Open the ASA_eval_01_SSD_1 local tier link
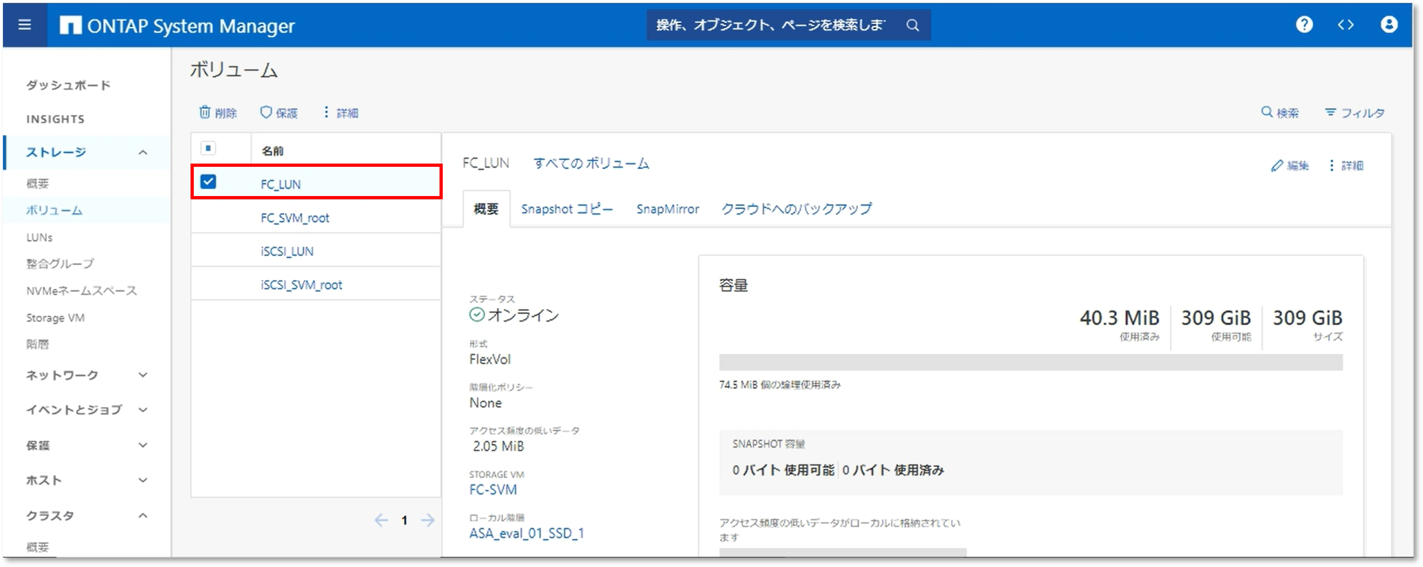The height and width of the screenshot is (567, 1423). point(526,534)
